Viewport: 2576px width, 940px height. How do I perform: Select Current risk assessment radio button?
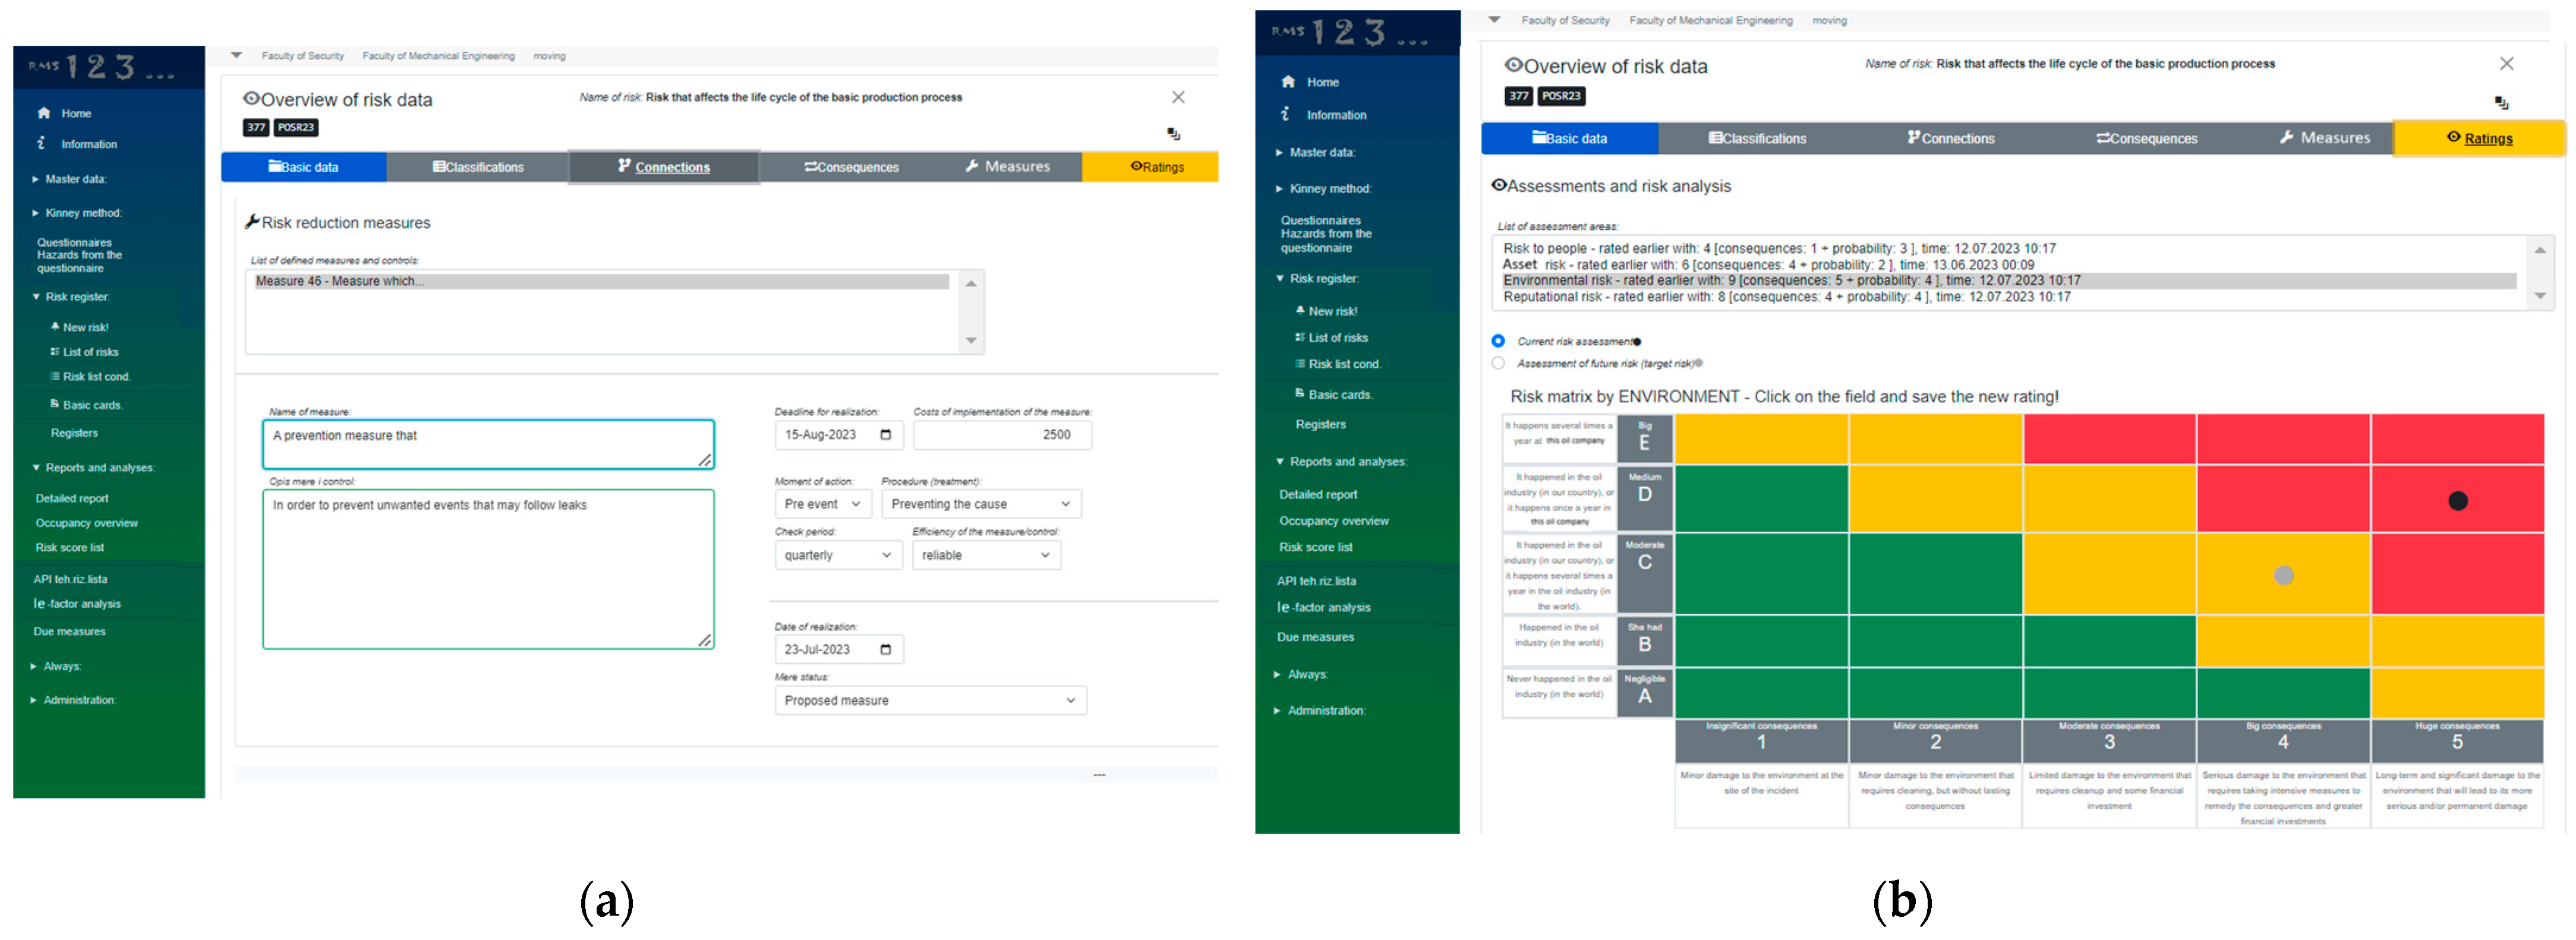click(1498, 342)
